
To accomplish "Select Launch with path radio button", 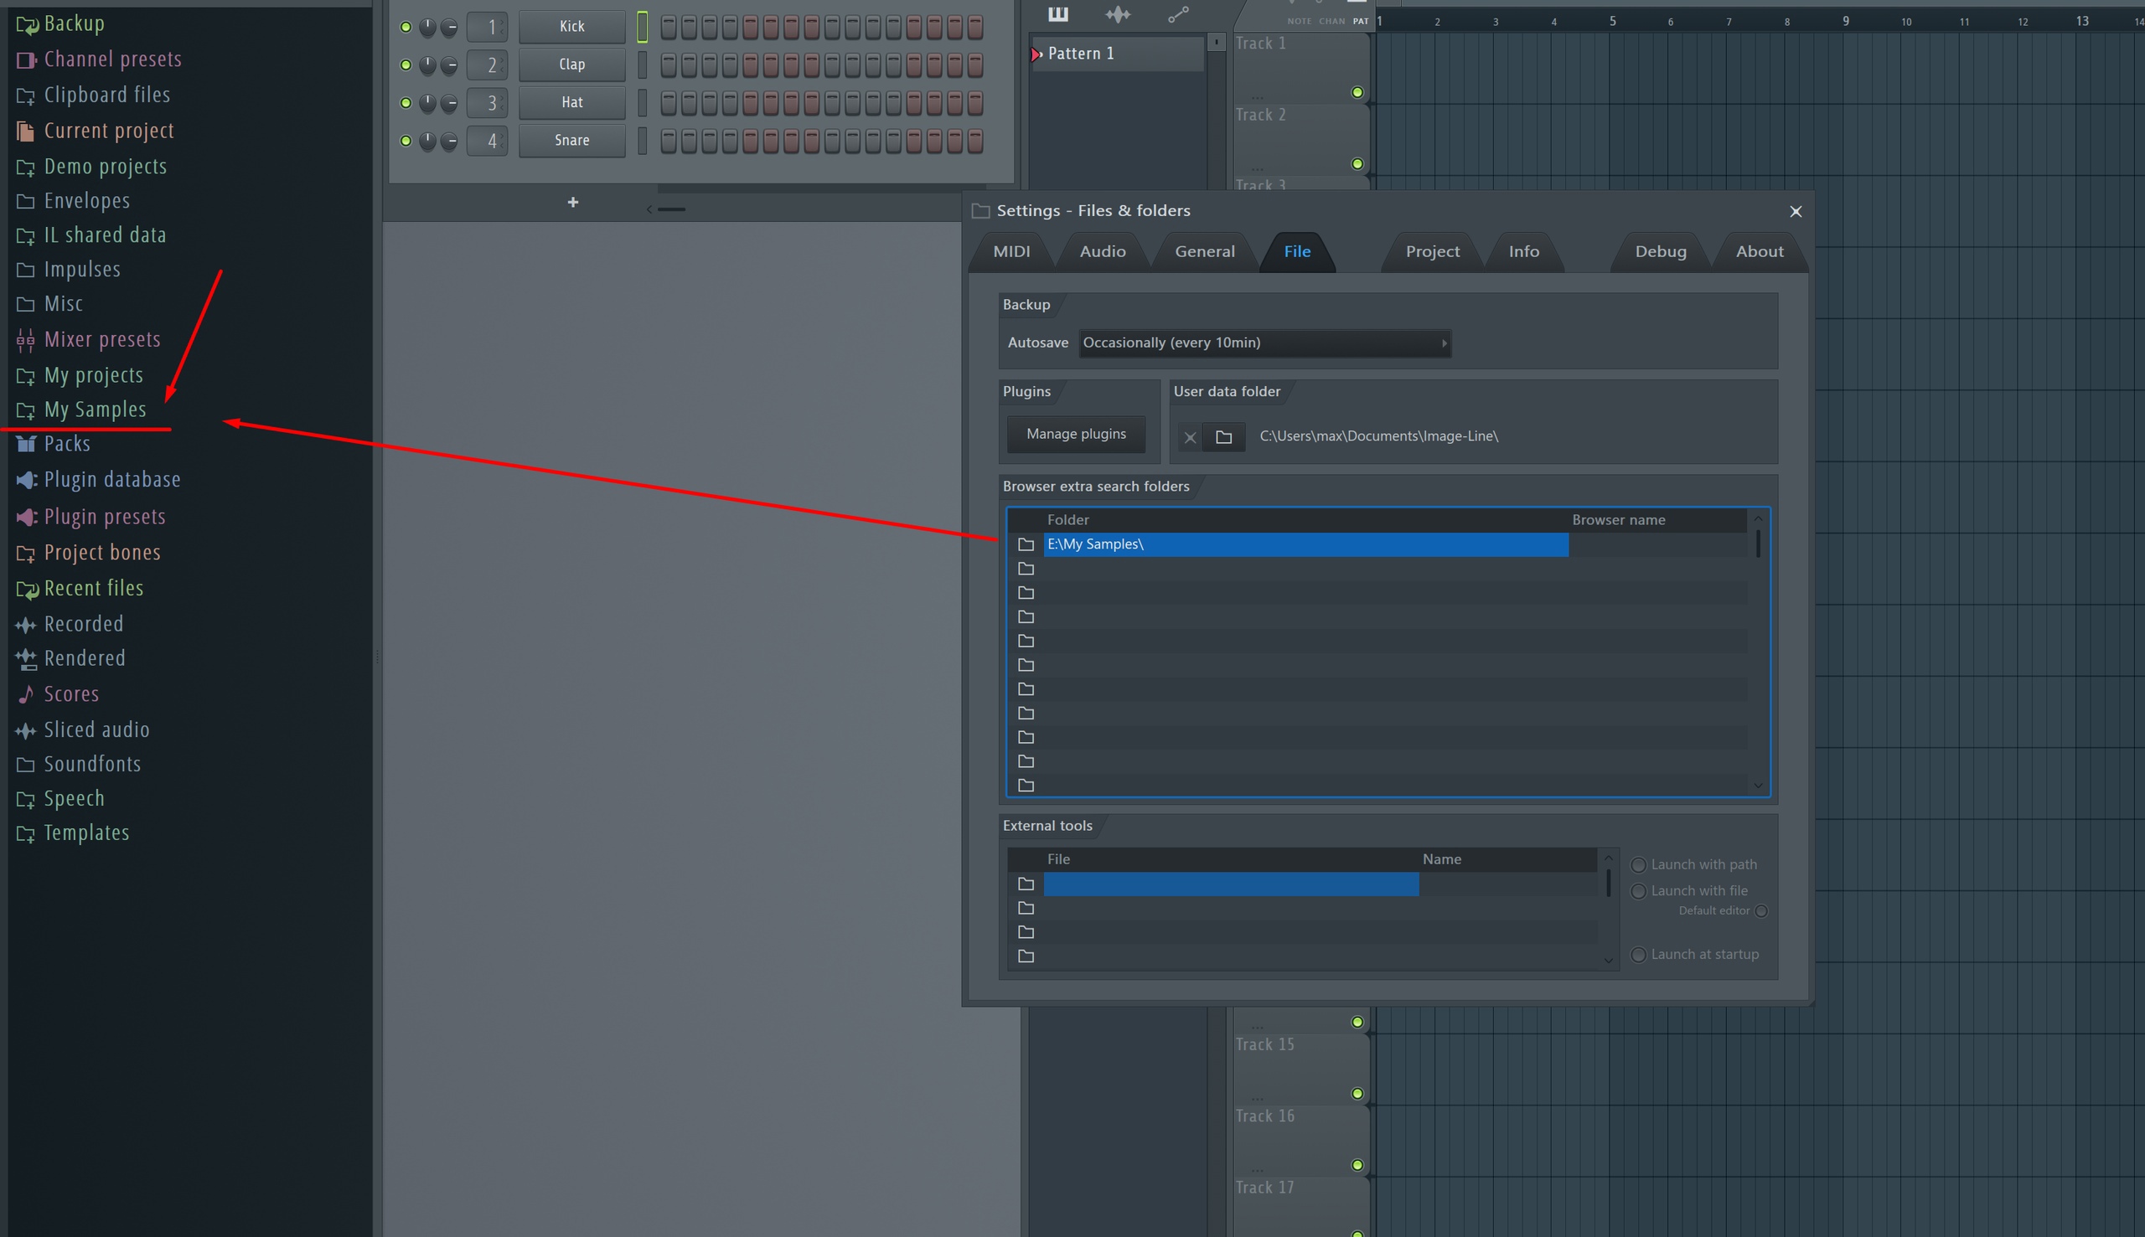I will tap(1638, 864).
